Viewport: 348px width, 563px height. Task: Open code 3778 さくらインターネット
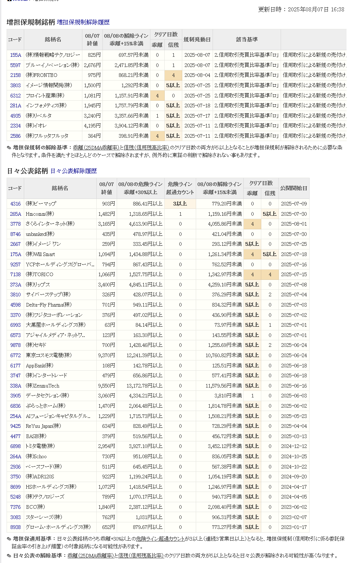coord(15,224)
